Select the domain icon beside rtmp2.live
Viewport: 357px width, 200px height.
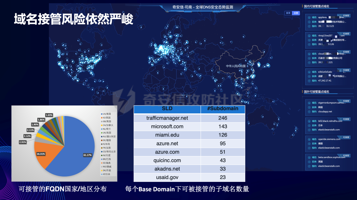tap(309, 36)
